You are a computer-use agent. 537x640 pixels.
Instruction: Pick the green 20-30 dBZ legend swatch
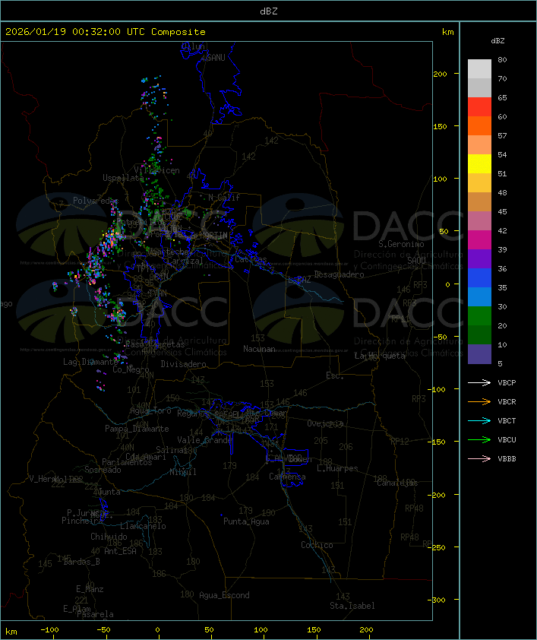coord(479,316)
